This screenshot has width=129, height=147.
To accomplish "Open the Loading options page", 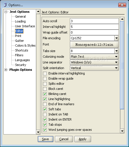I will pyautogui.click(x=20, y=21).
